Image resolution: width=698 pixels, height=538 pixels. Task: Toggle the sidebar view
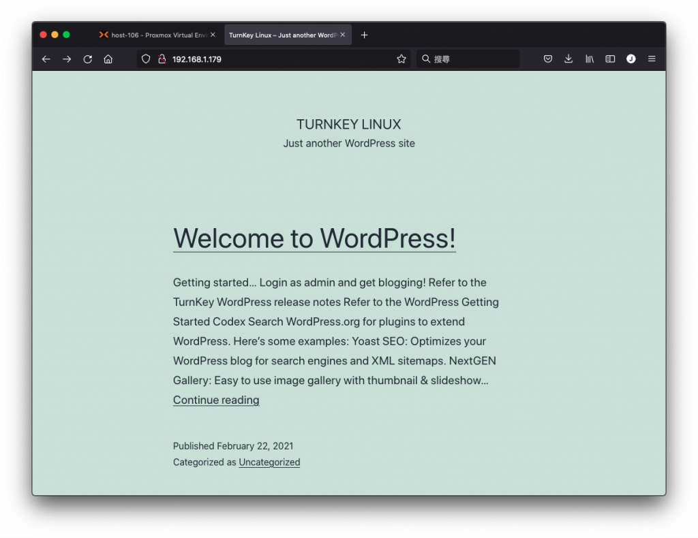click(610, 59)
